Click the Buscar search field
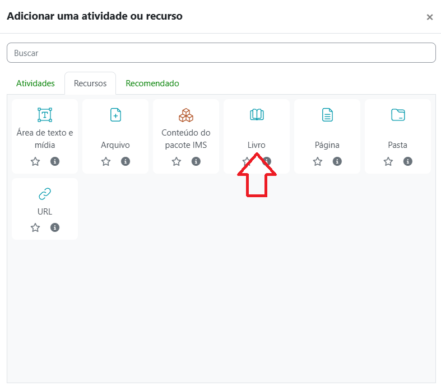 tap(221, 53)
